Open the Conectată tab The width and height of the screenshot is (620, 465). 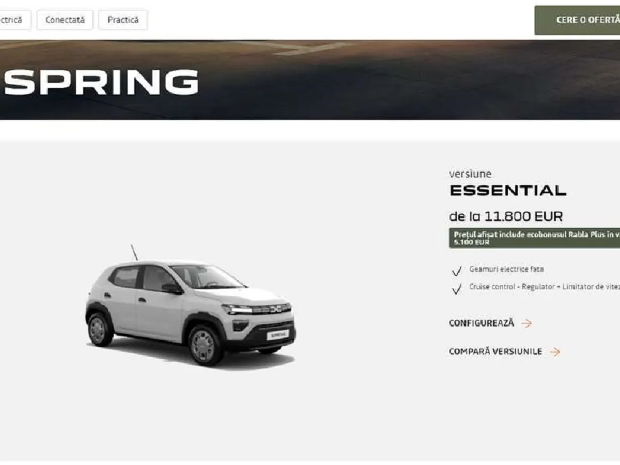click(65, 20)
